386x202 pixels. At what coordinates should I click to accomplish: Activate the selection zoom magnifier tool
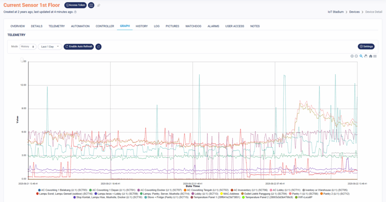tap(361, 56)
